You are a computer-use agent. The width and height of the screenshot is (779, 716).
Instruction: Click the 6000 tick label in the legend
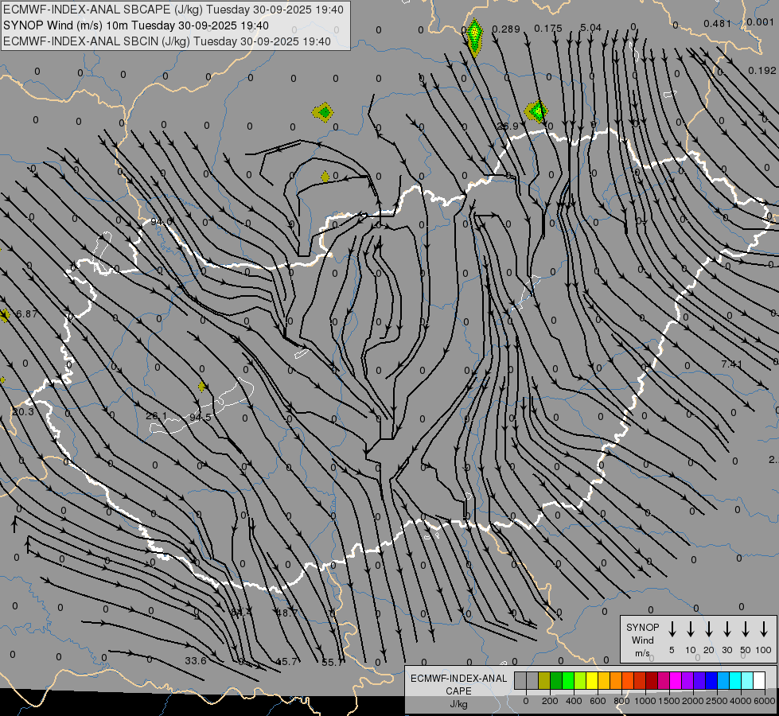click(765, 701)
